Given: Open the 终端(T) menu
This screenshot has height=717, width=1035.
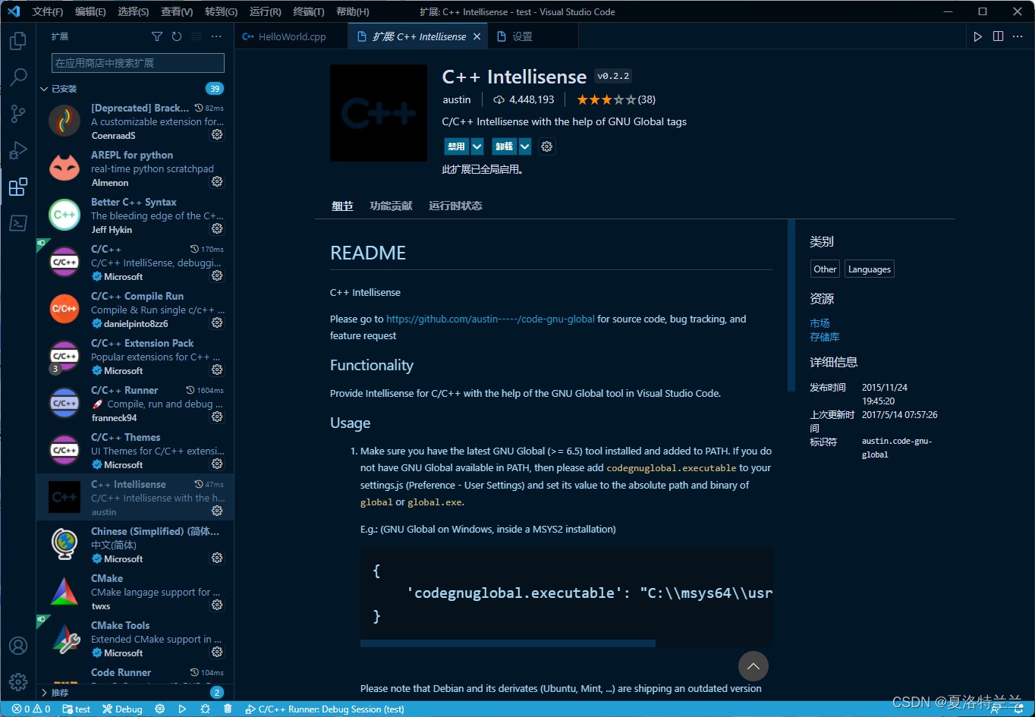Looking at the screenshot, I should point(309,11).
